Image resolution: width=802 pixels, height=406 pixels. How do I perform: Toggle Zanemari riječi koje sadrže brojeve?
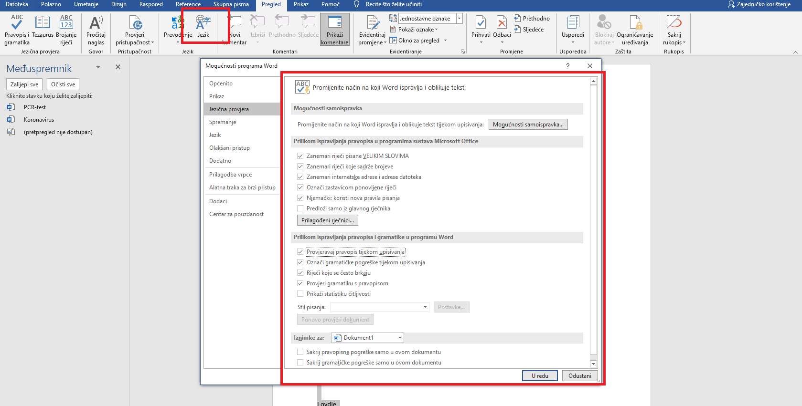[300, 167]
